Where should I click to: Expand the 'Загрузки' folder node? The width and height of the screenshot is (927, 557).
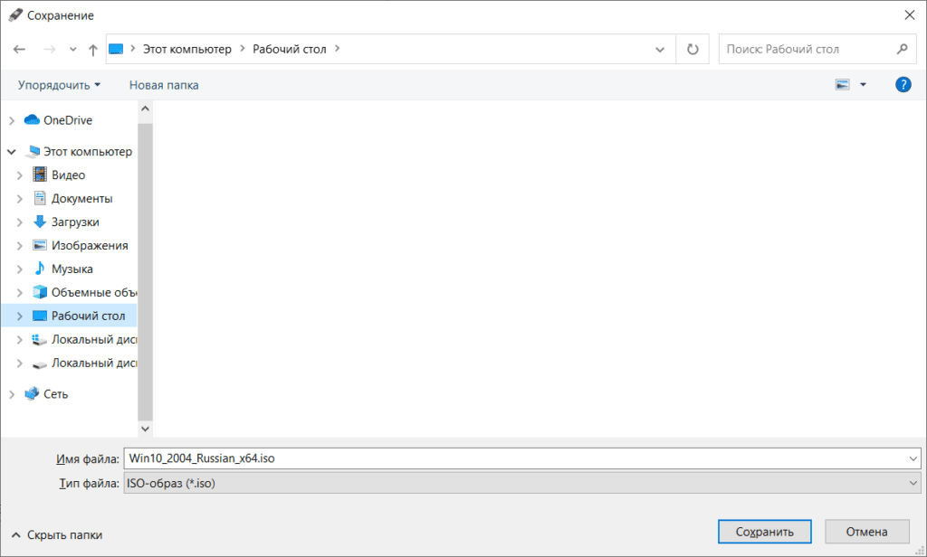click(x=20, y=222)
